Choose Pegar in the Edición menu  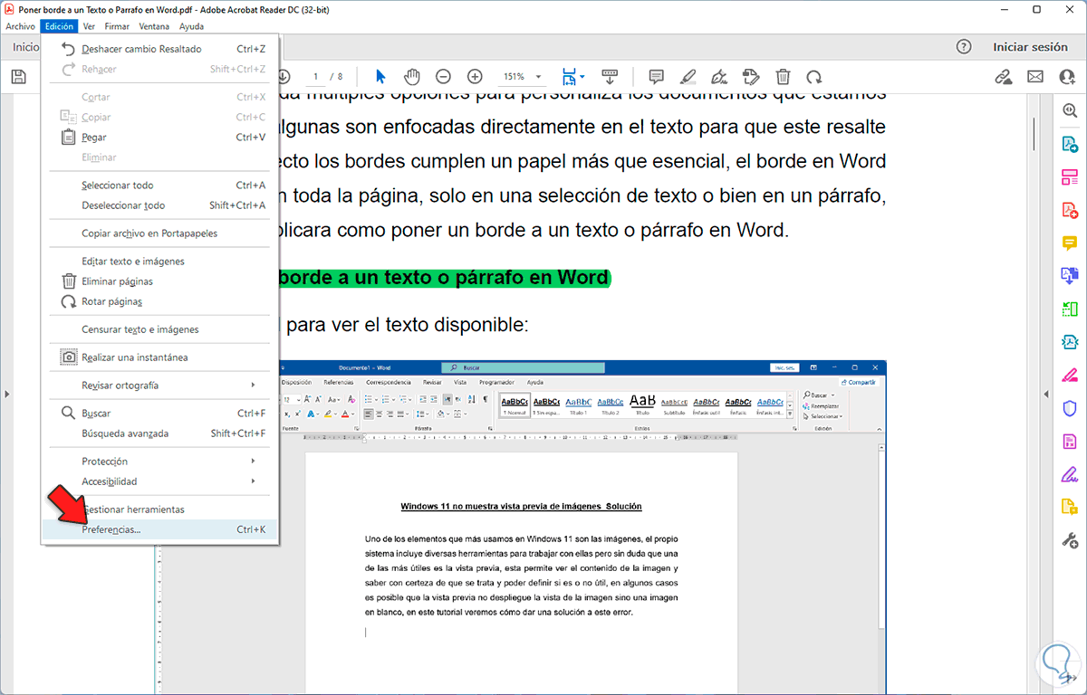(159, 137)
